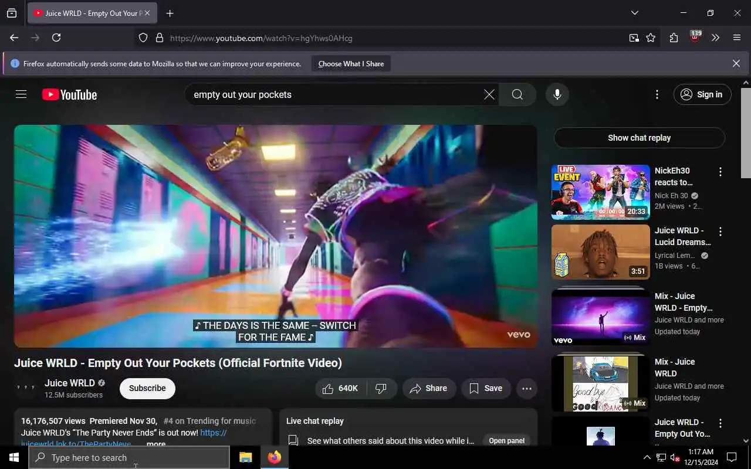This screenshot has height=469, width=751.
Task: Click the Juice WRLD channel avatar
Action: 26,388
